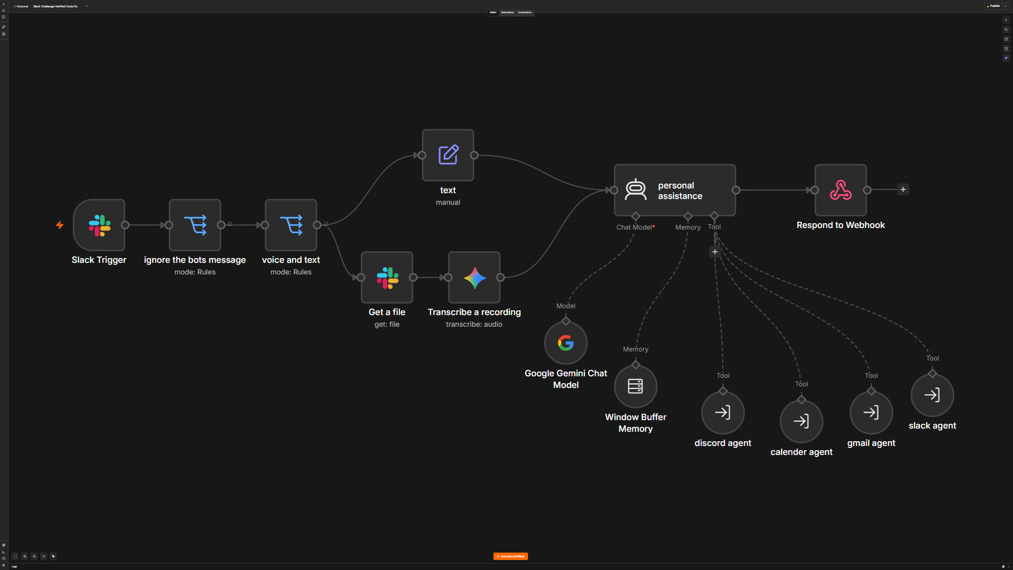Expand the Logs panel
Image resolution: width=1013 pixels, height=570 pixels.
(14, 567)
